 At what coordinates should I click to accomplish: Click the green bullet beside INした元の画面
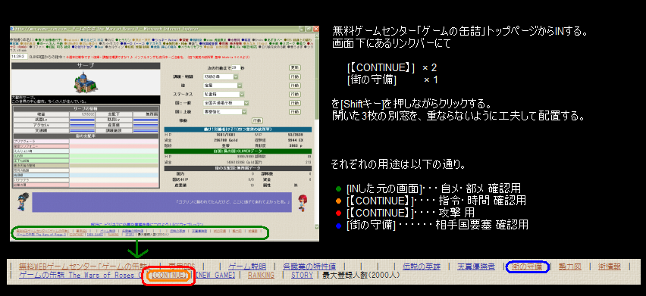(x=339, y=189)
